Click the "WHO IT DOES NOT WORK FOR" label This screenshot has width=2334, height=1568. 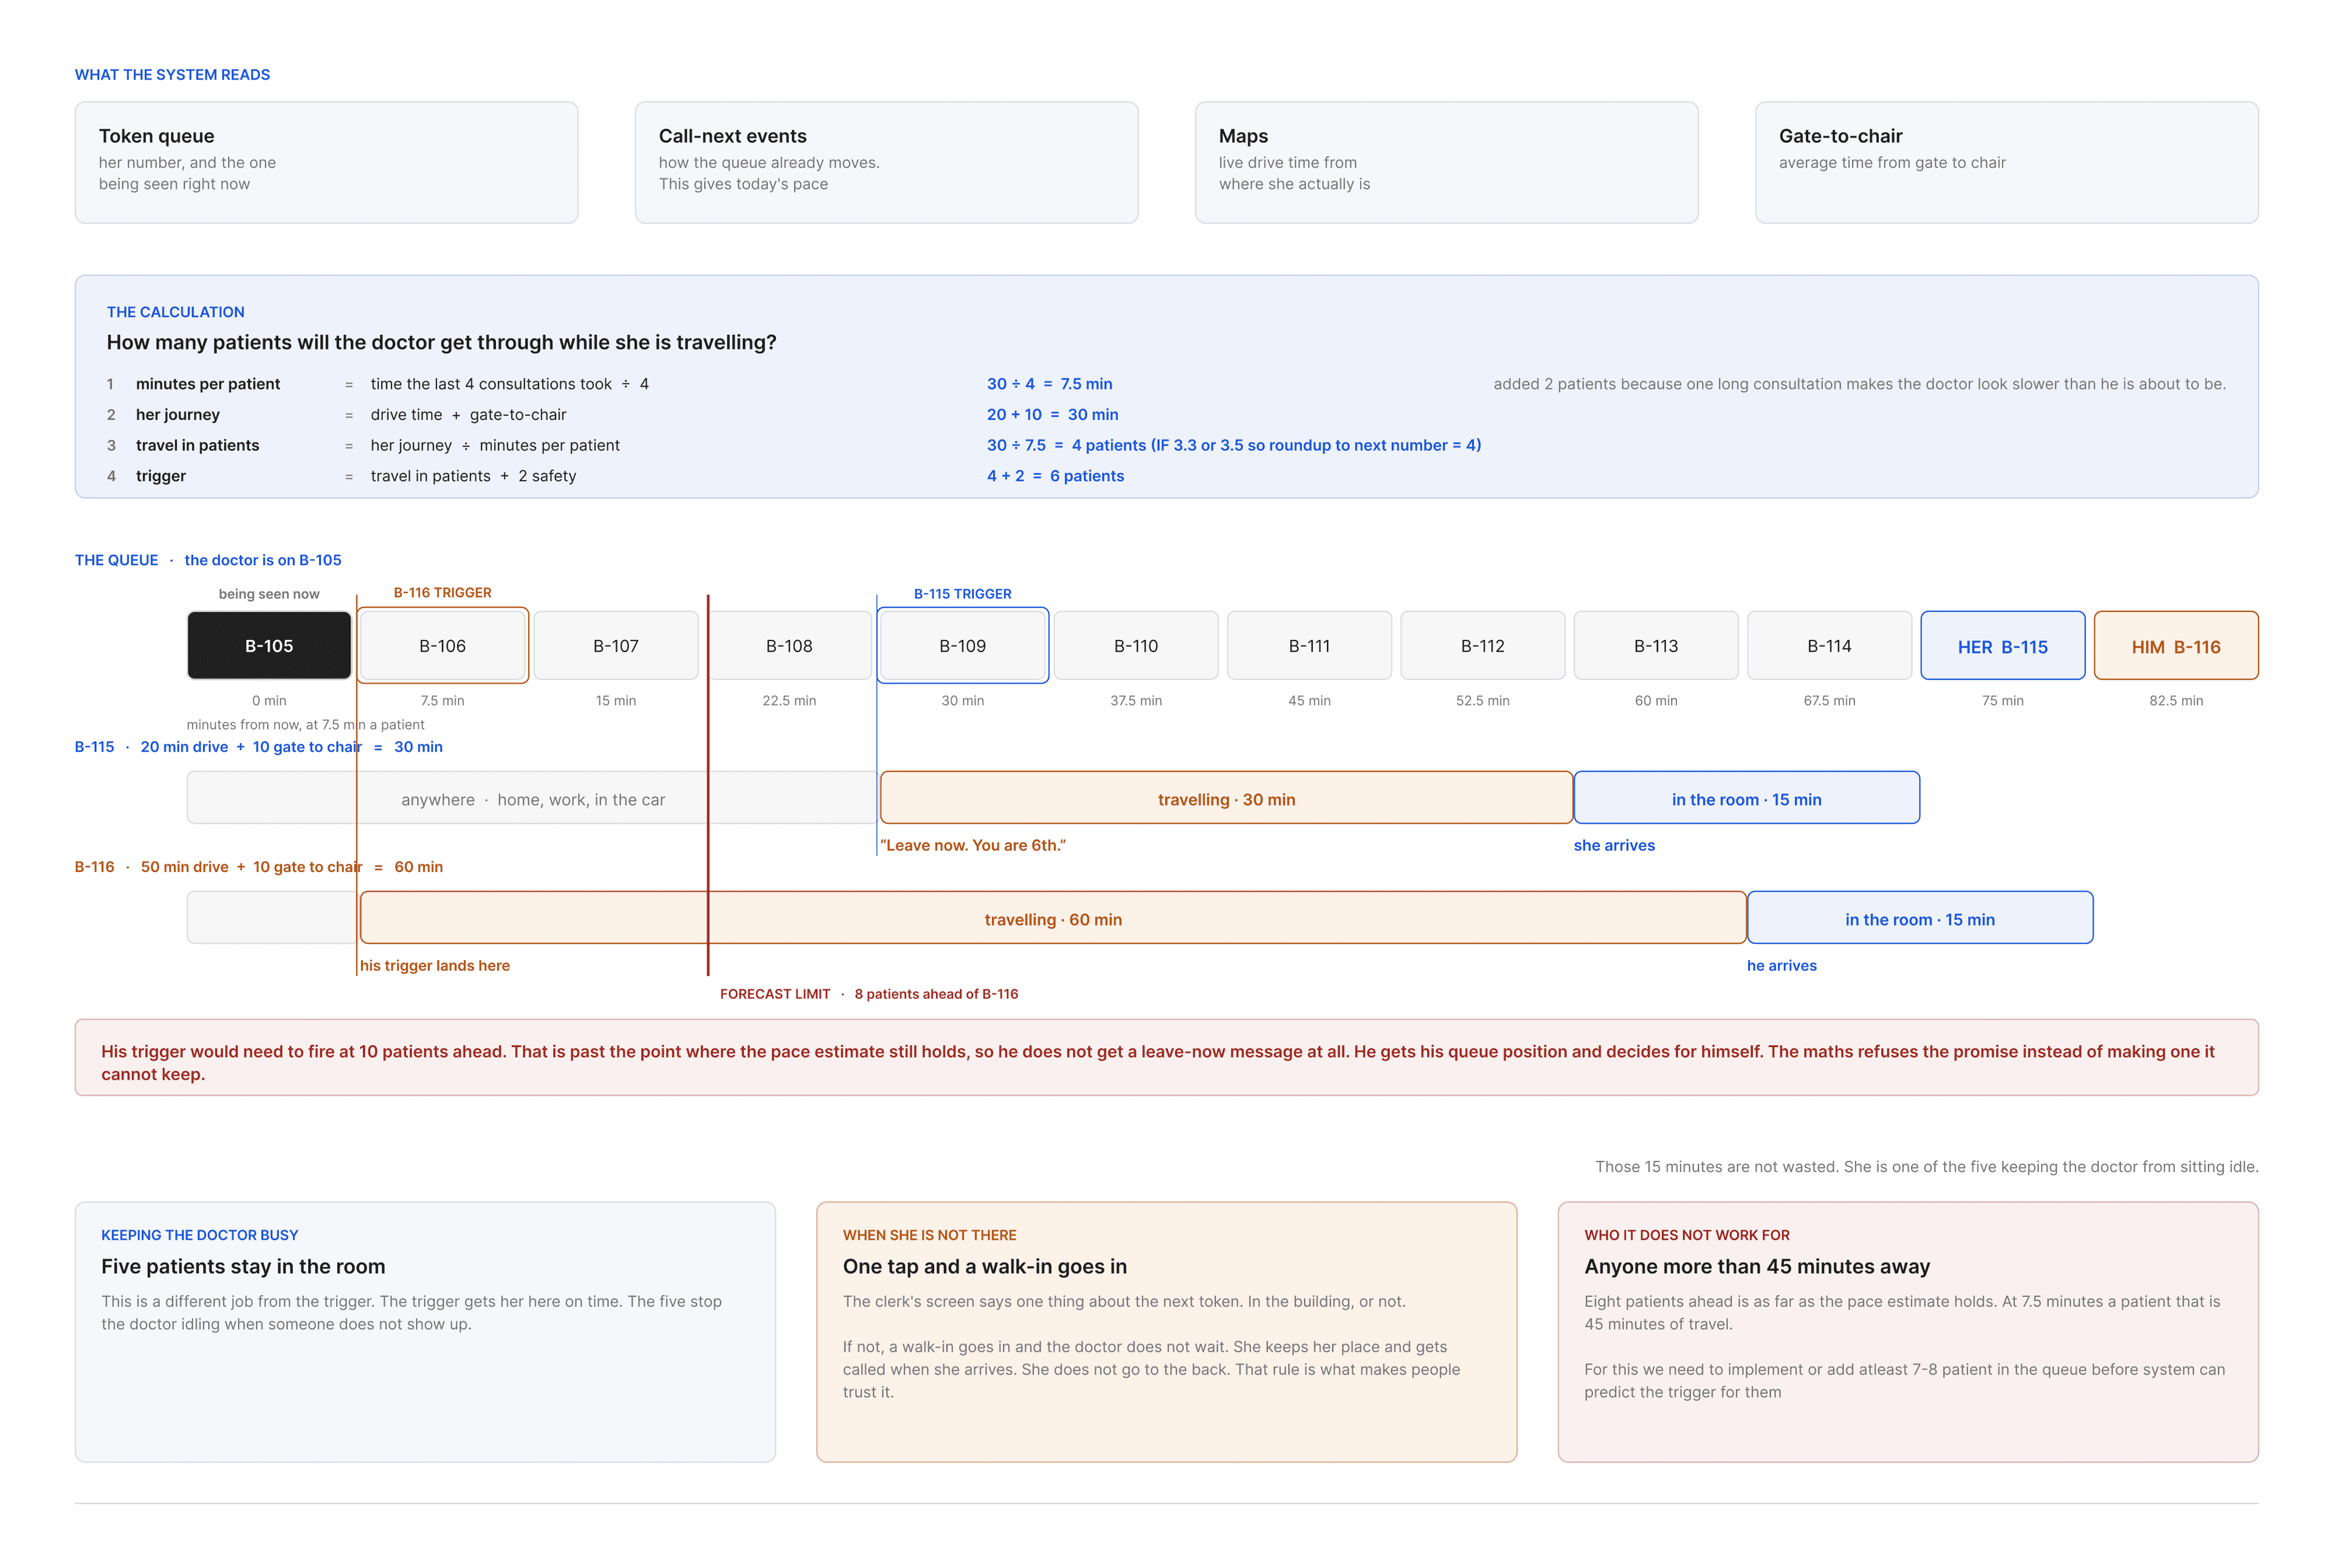1687,1235
